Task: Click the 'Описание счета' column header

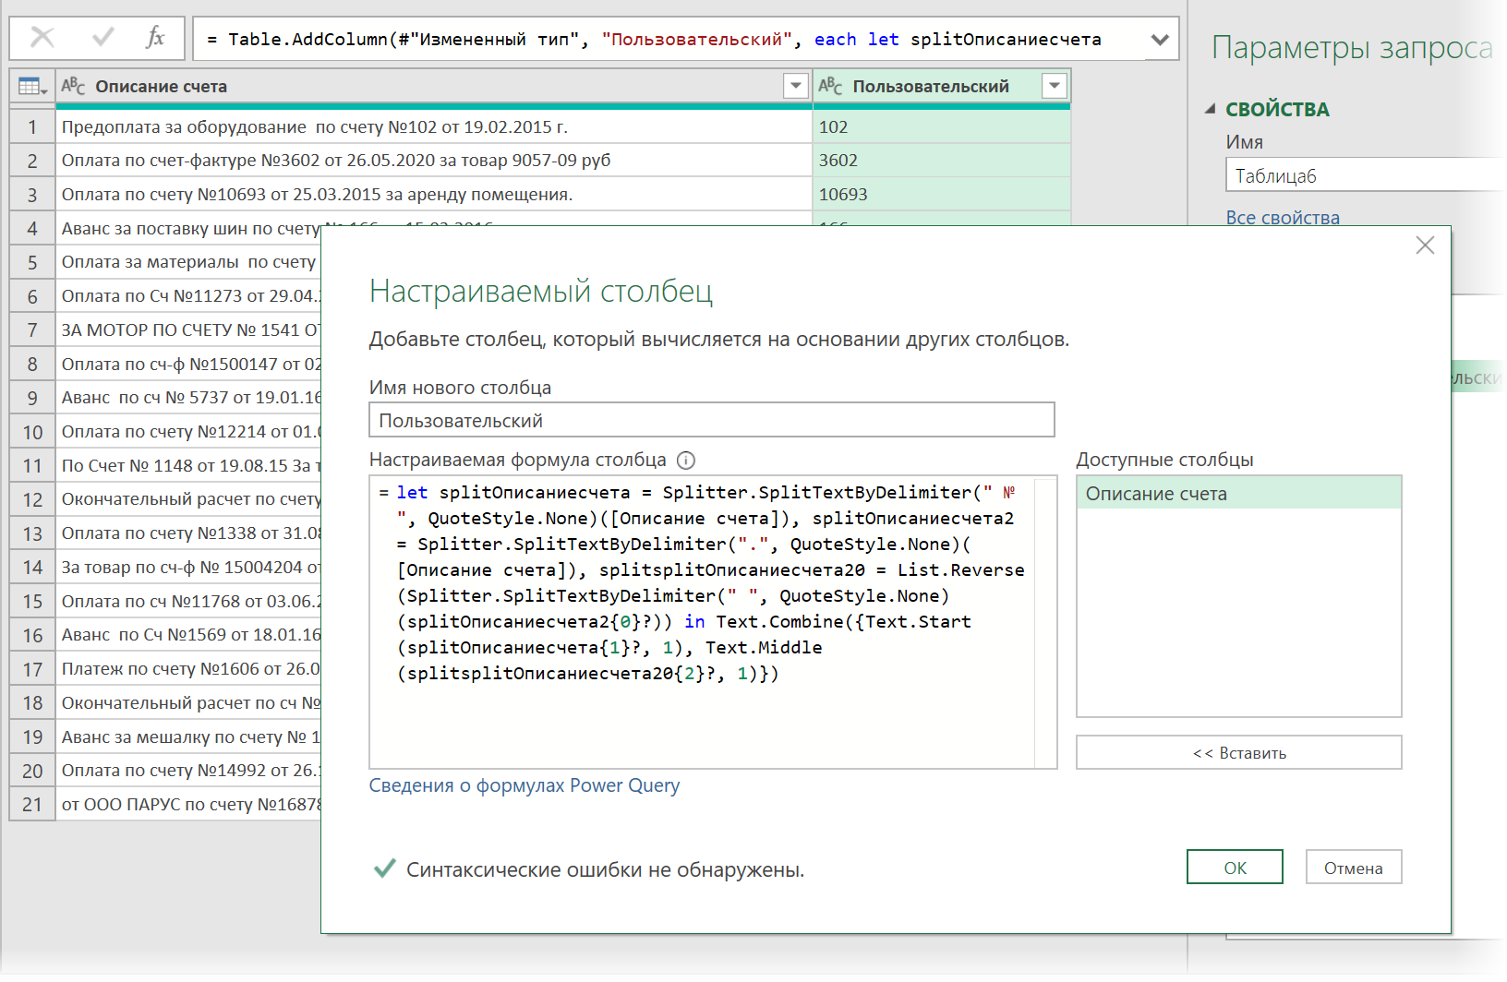Action: coord(434,86)
